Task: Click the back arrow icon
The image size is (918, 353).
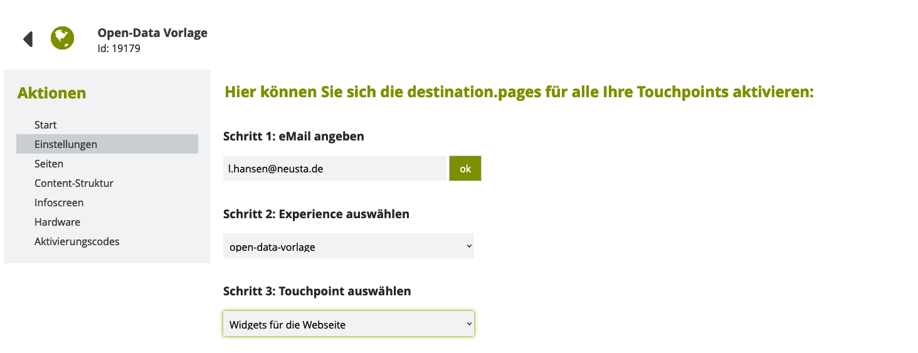Action: (28, 39)
